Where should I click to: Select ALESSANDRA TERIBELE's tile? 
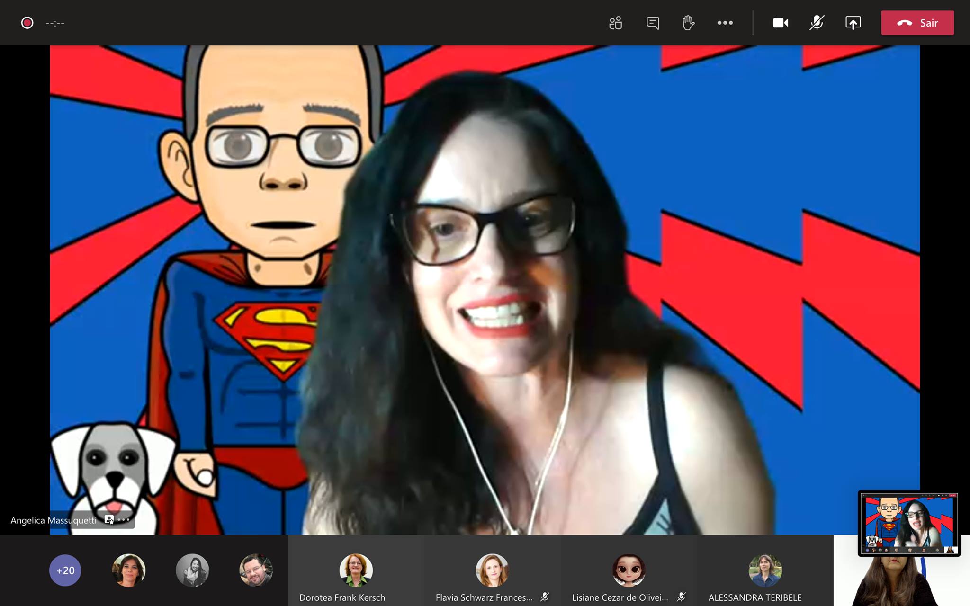click(765, 570)
